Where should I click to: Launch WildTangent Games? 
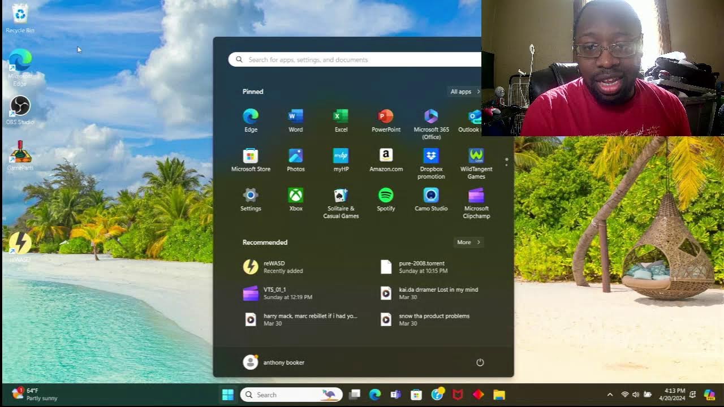pos(476,164)
